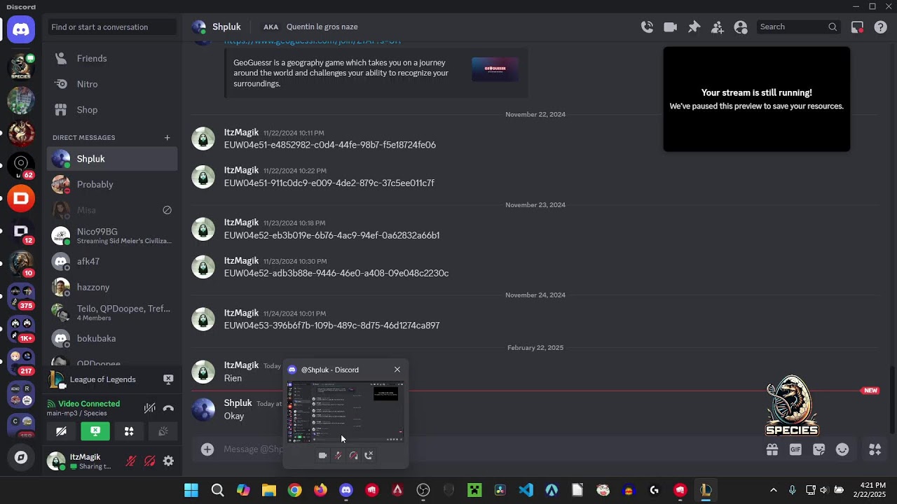The image size is (897, 504).
Task: Show the user profile panel
Action: pos(741,27)
